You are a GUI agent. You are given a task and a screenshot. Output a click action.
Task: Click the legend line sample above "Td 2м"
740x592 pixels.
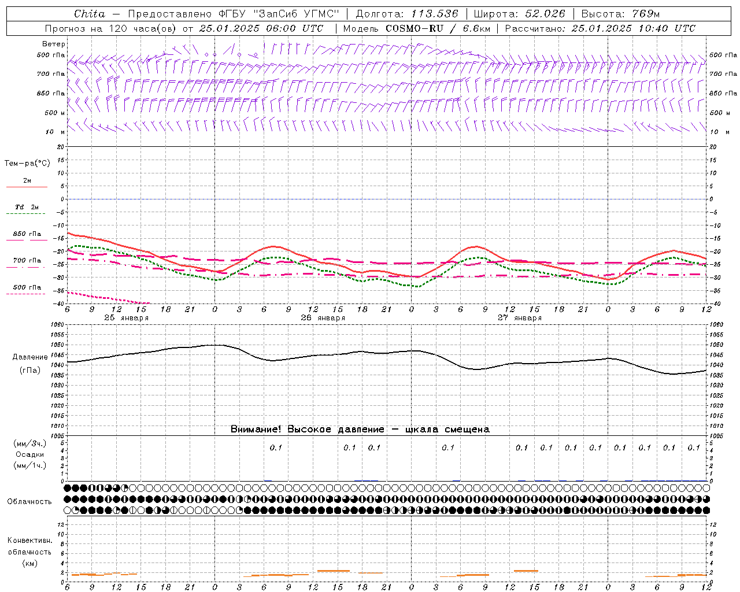(x=27, y=187)
